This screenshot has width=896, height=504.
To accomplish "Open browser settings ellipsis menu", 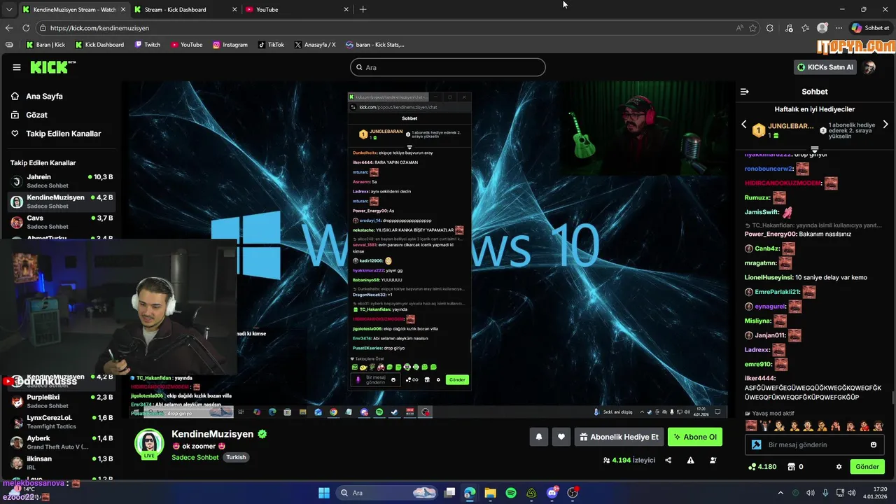I will (839, 28).
